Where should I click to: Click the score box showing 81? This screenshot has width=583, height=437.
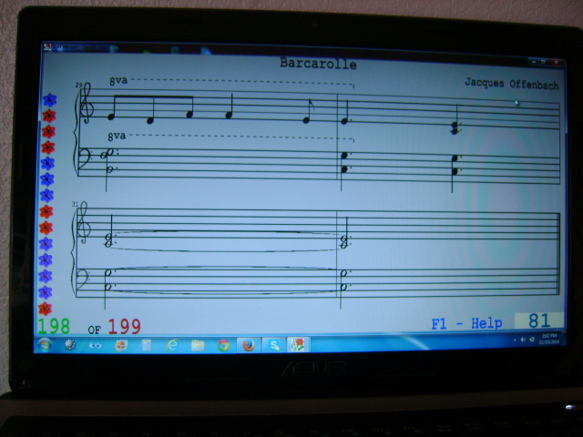pyautogui.click(x=539, y=320)
